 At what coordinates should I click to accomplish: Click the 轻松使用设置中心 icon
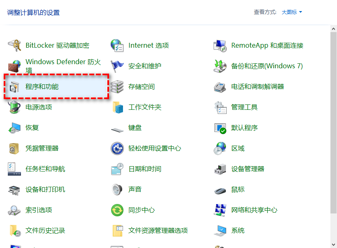[x=117, y=148]
